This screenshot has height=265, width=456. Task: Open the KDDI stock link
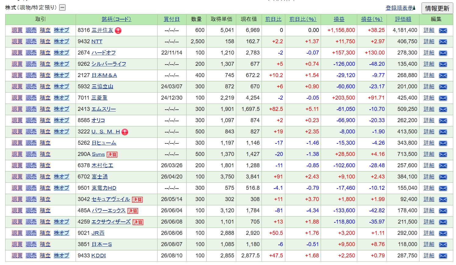[x=99, y=256]
